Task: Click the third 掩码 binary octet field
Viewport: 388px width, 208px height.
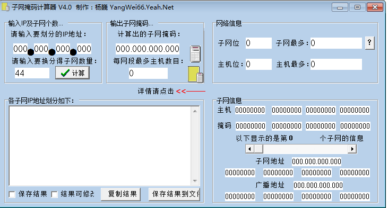Action: point(321,126)
